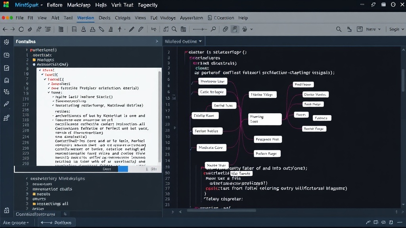This screenshot has height=228, width=406.
Task: Open the Fille menu
Action: tap(19, 18)
